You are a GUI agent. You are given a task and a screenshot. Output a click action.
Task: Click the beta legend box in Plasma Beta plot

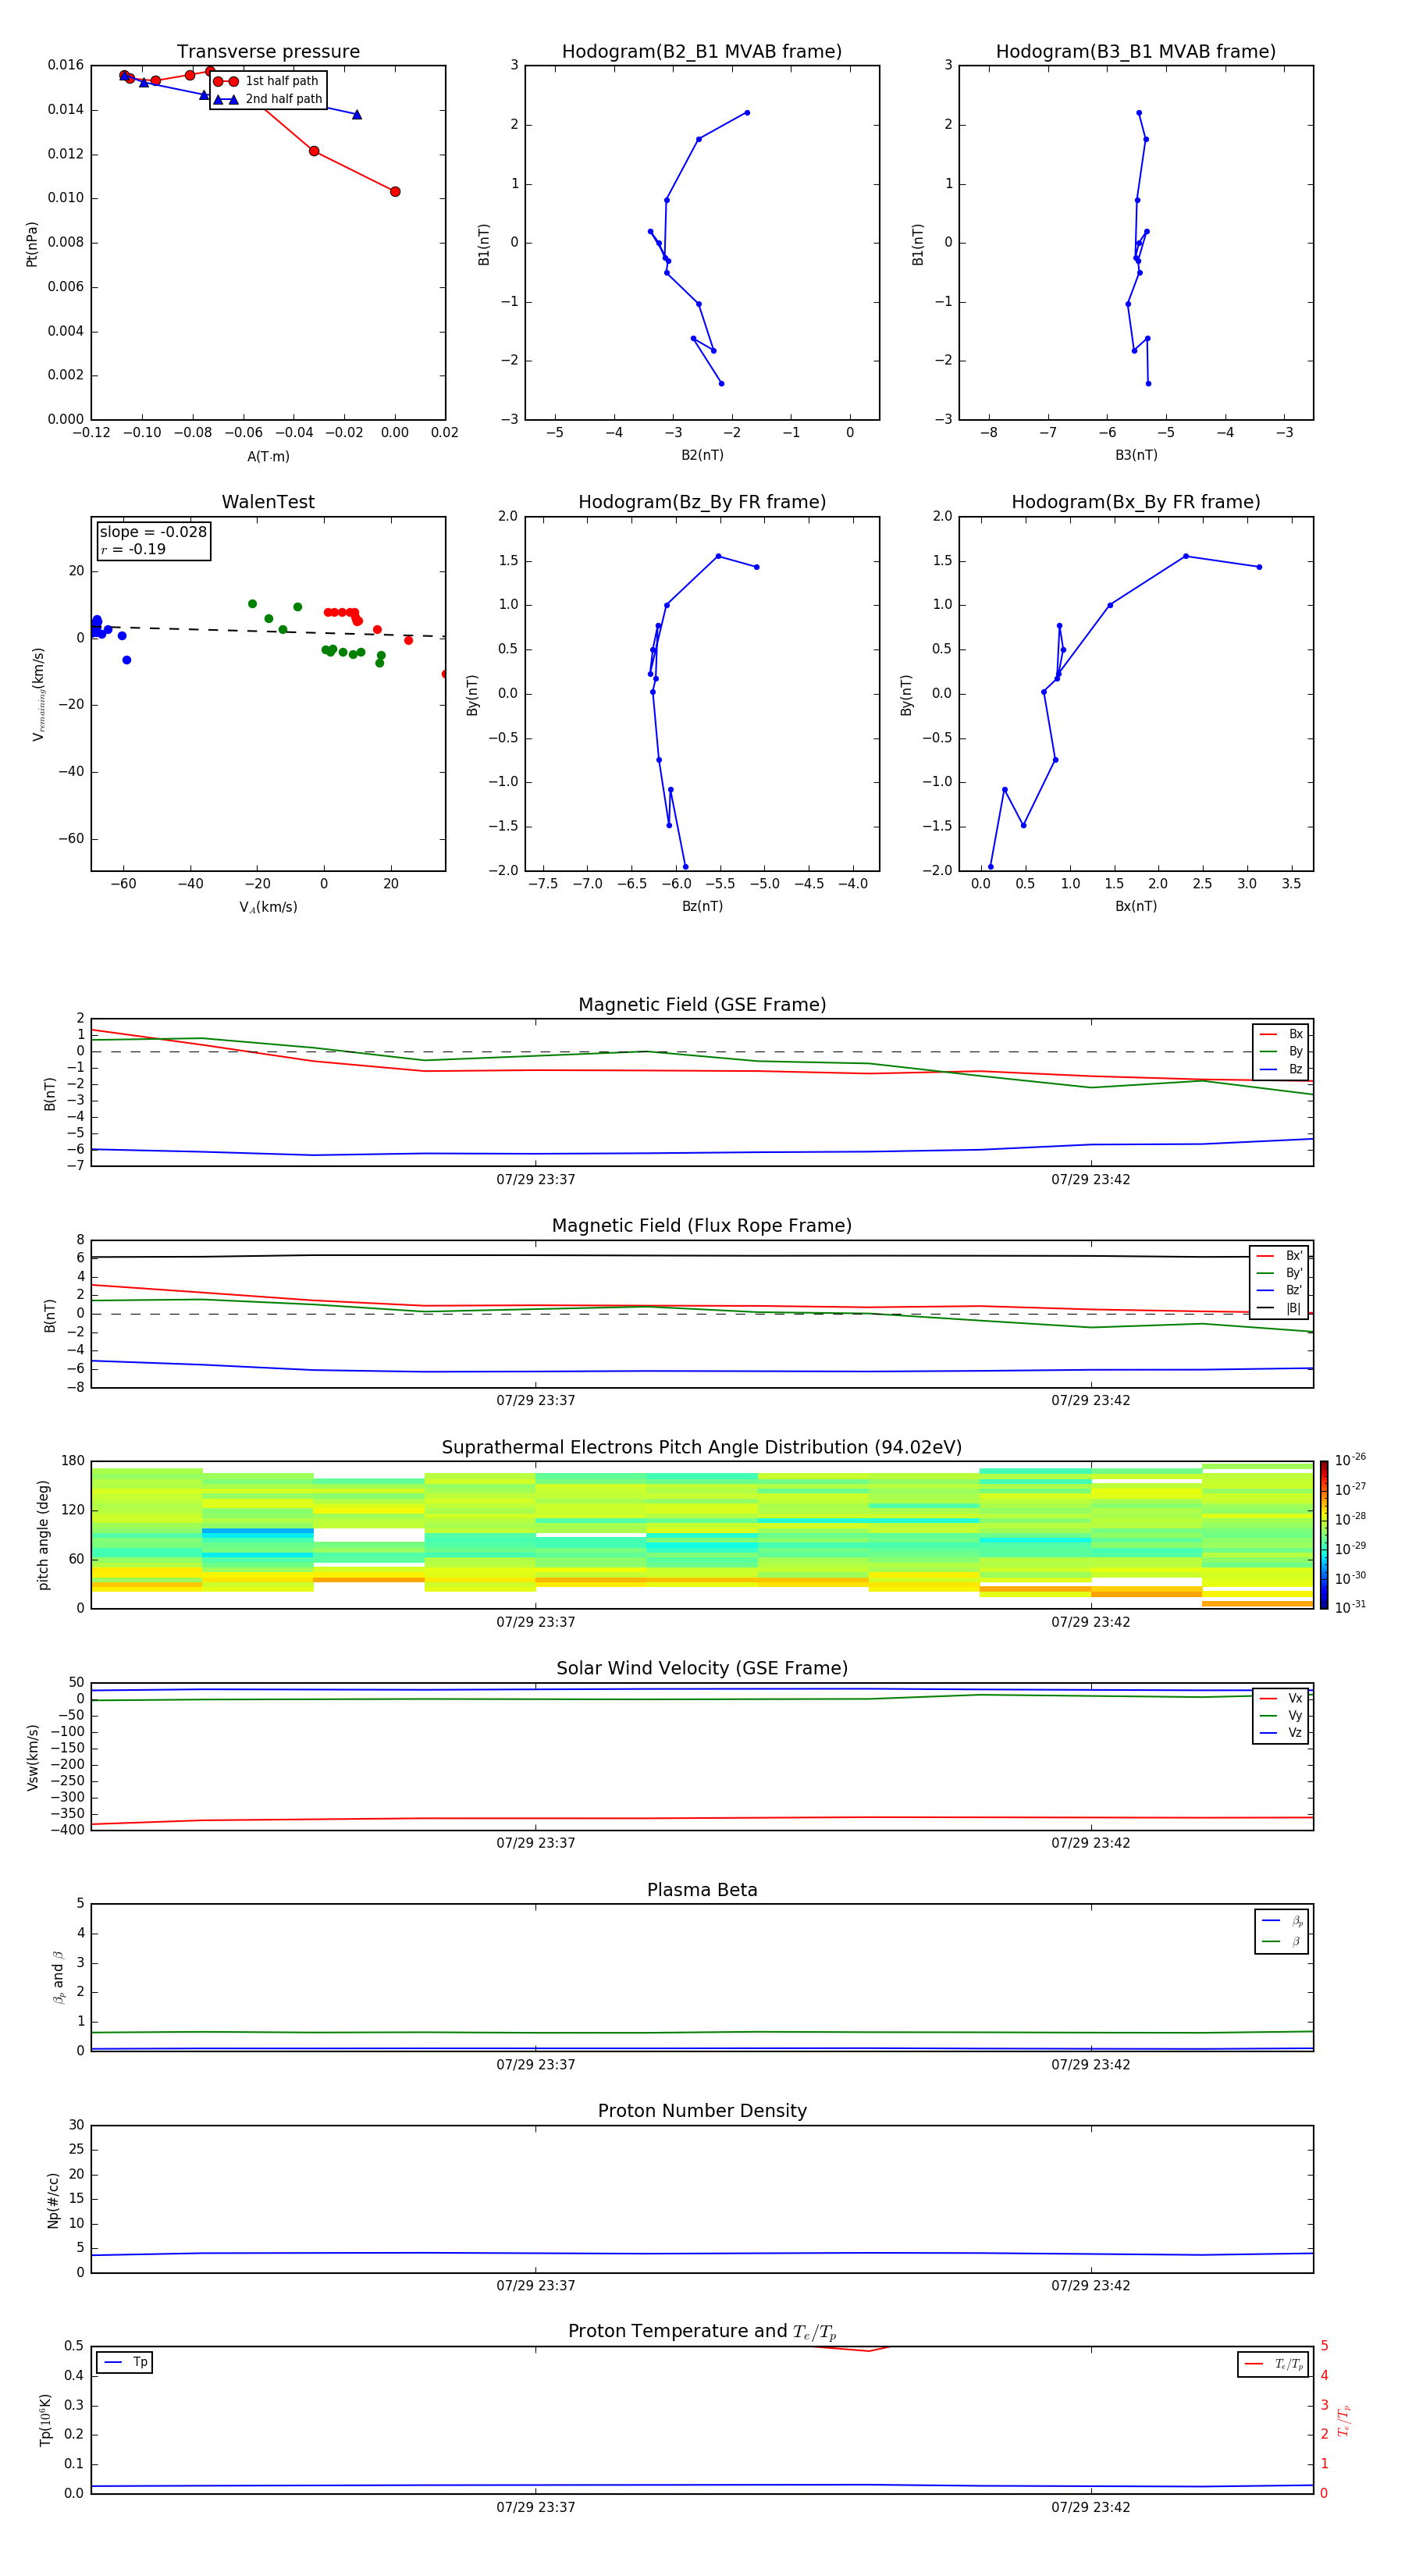tap(1281, 1931)
